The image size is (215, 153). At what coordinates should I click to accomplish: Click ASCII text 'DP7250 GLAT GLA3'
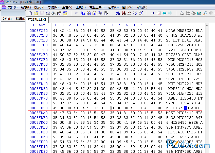click(x=184, y=55)
